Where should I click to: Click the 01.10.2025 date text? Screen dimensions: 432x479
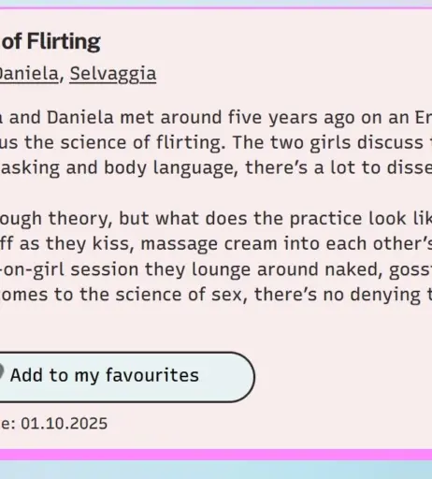coord(64,424)
